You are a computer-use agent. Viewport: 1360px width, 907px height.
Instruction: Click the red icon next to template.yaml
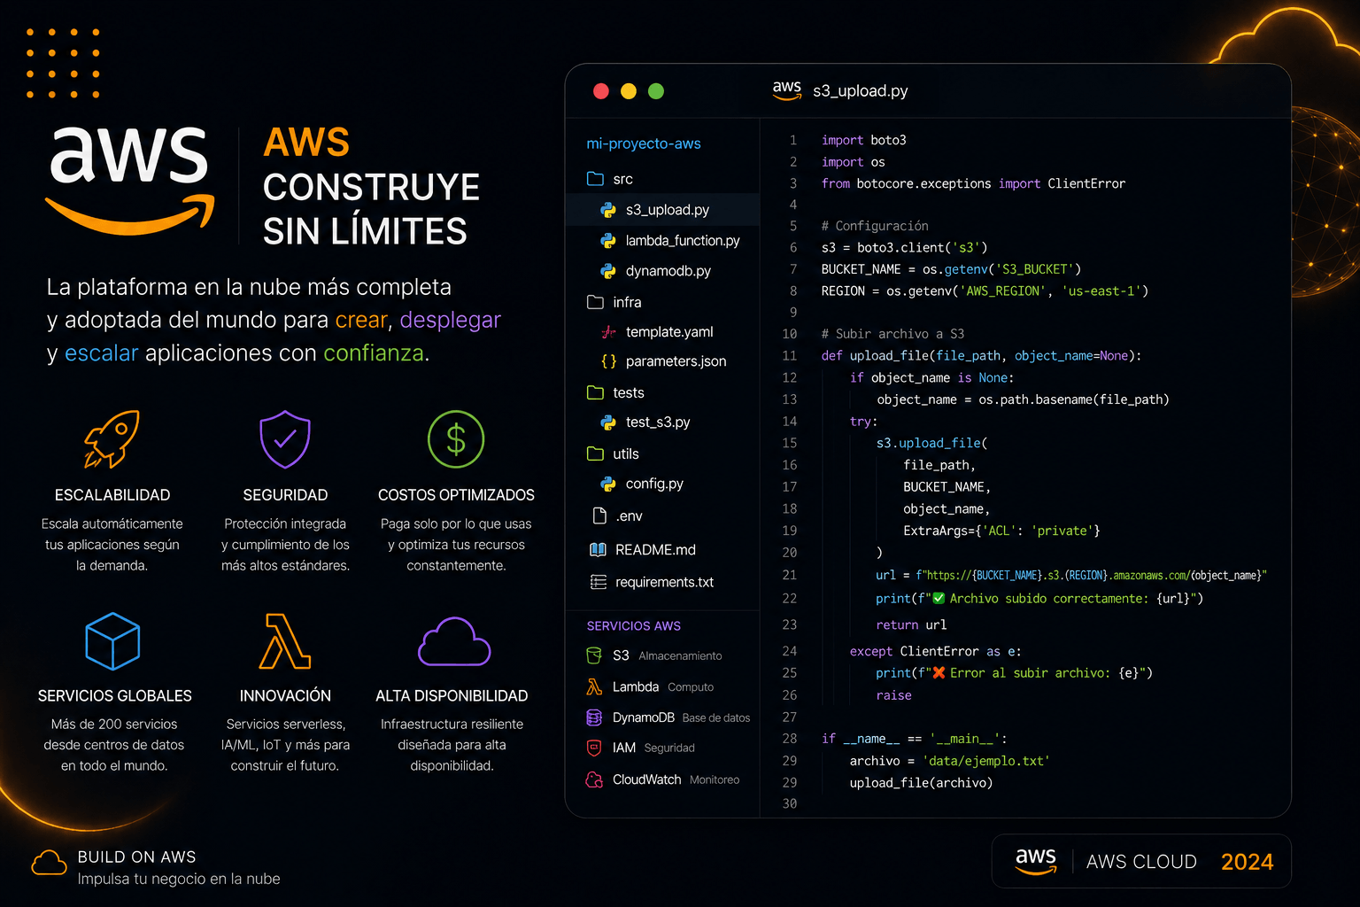point(608,332)
